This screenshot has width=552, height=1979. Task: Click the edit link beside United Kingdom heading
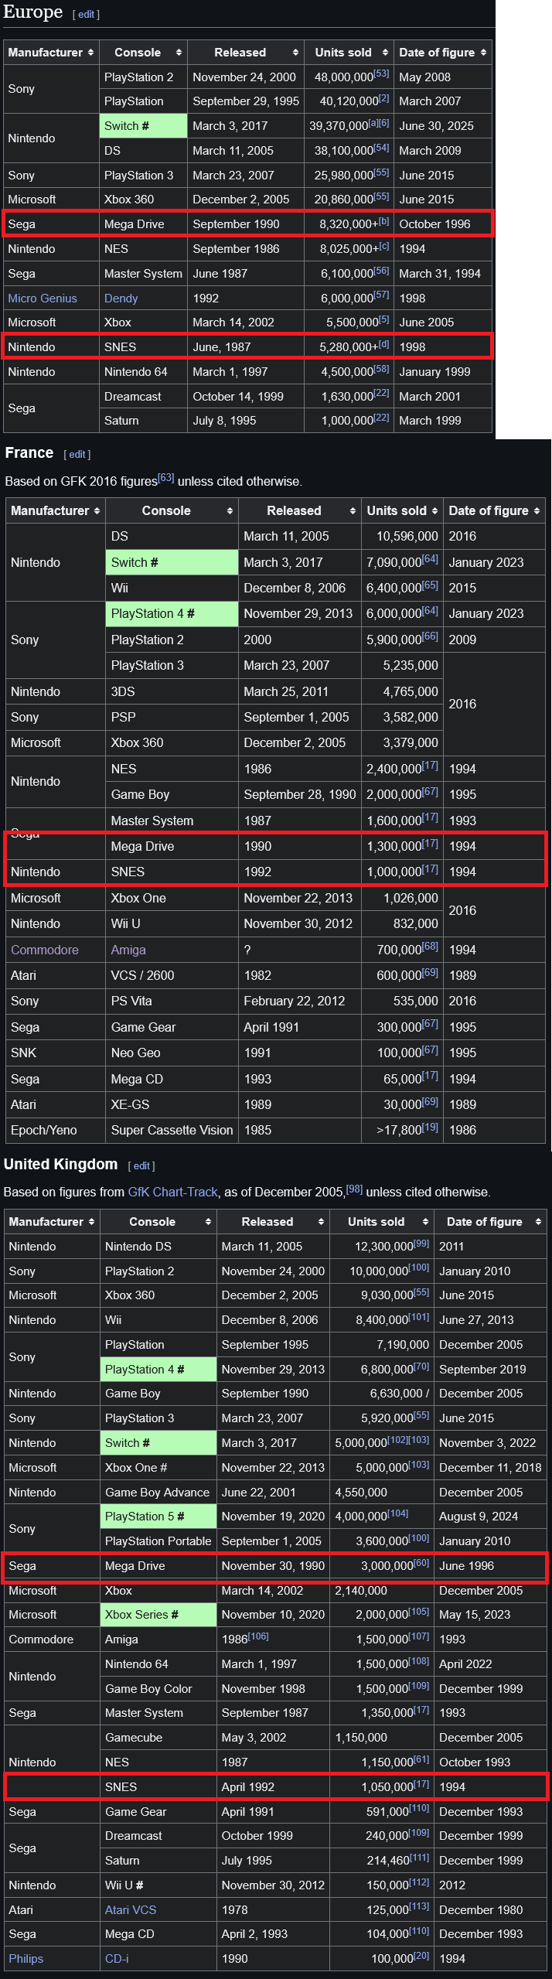(x=141, y=1166)
